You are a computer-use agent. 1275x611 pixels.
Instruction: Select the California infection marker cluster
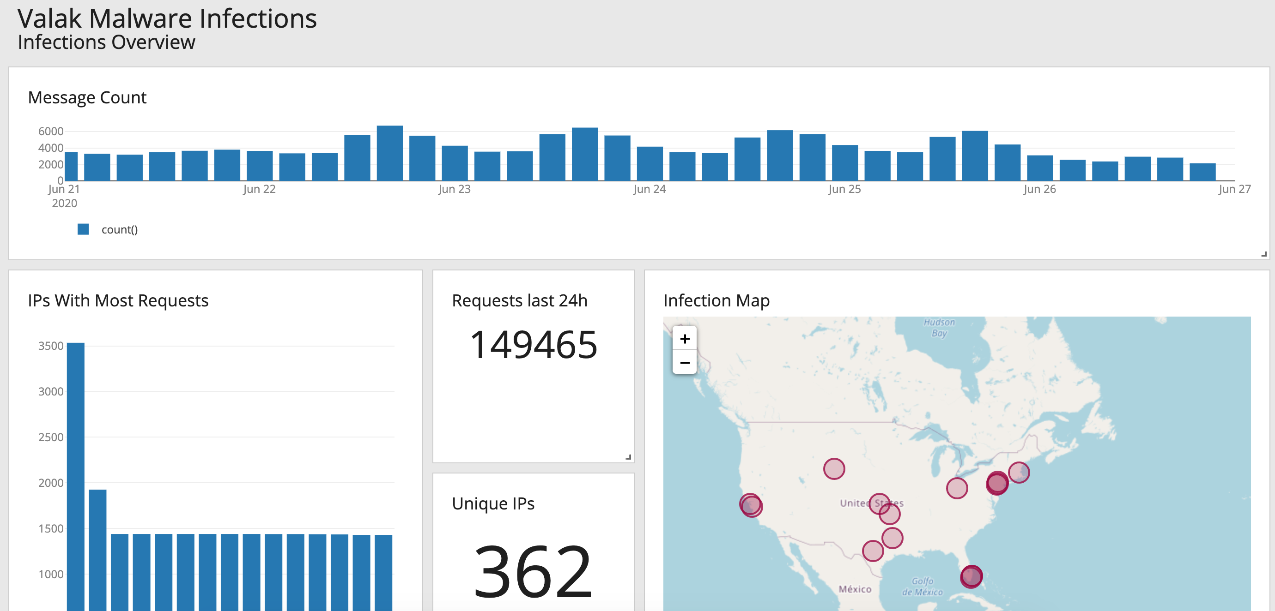[x=751, y=505]
